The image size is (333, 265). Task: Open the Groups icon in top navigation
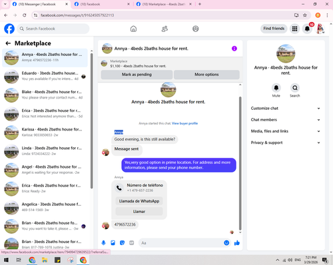pyautogui.click(x=196, y=29)
